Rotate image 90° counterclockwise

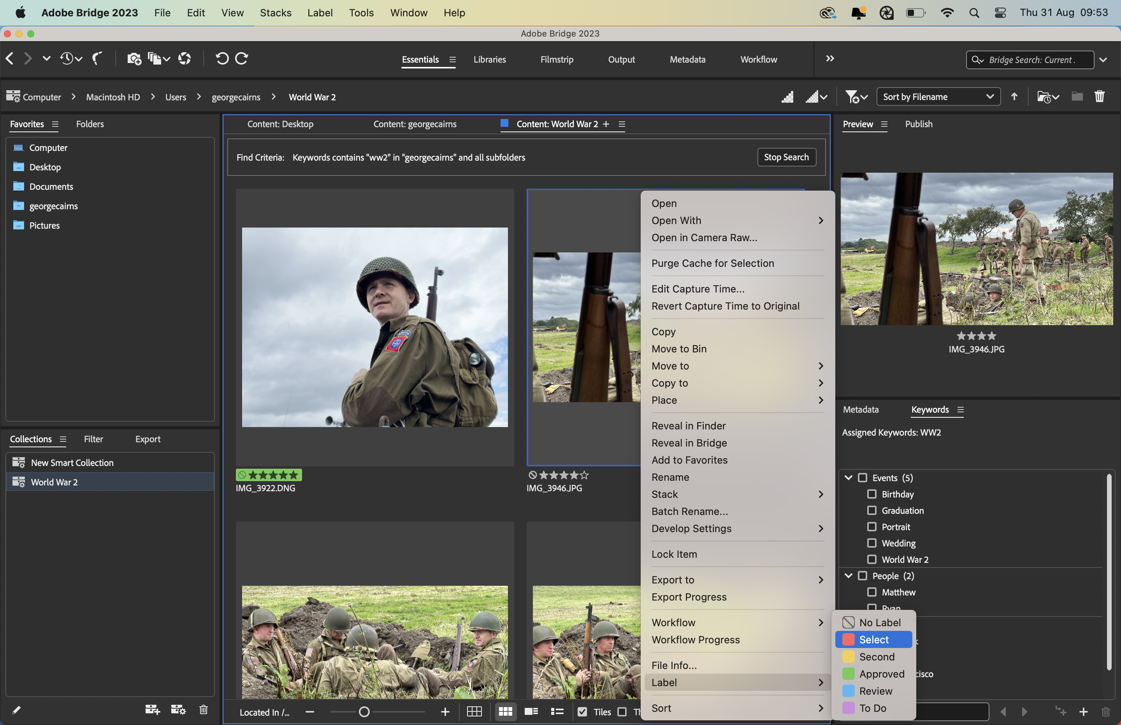[222, 58]
